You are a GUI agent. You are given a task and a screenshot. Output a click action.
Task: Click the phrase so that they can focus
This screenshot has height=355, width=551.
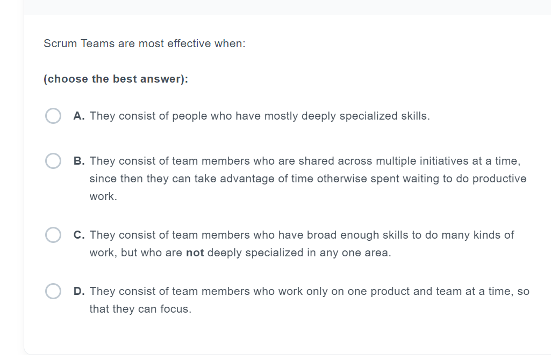pyautogui.click(x=139, y=308)
